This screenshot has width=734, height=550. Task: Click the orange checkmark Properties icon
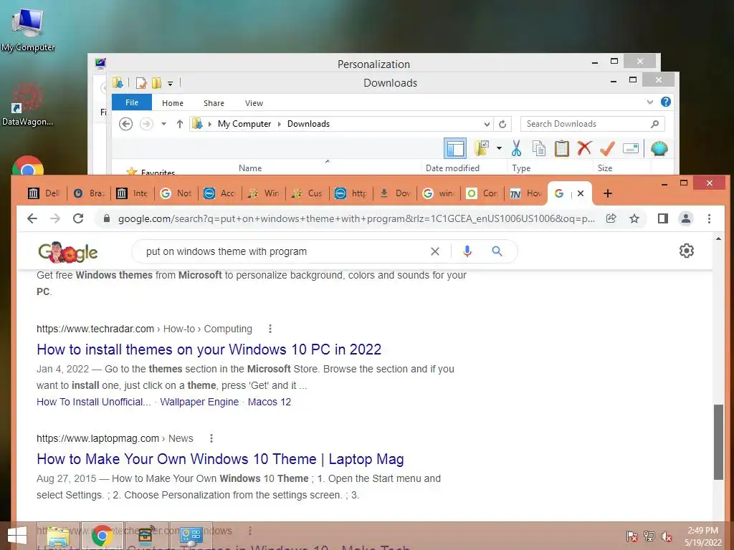click(607, 148)
